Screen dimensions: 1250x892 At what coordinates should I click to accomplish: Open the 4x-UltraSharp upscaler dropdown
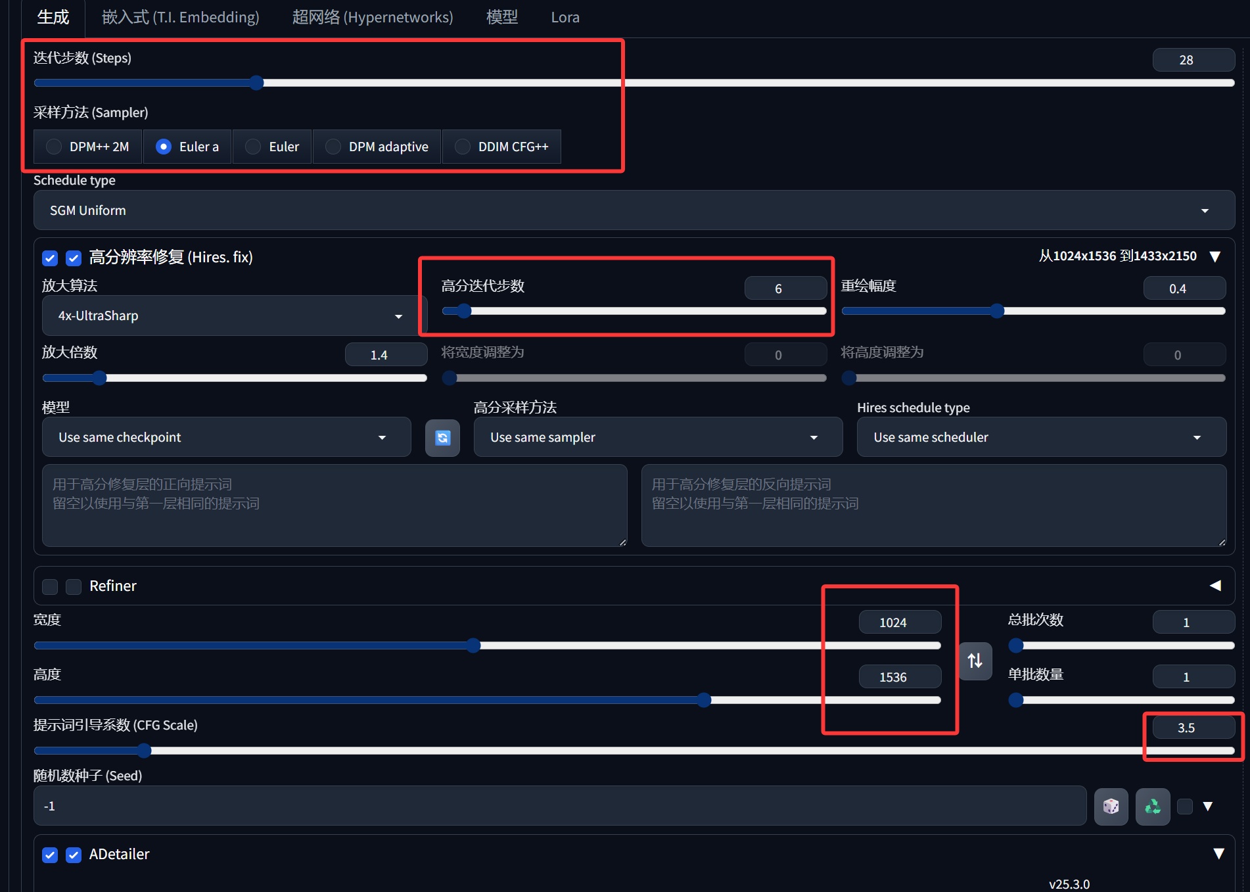(x=230, y=316)
